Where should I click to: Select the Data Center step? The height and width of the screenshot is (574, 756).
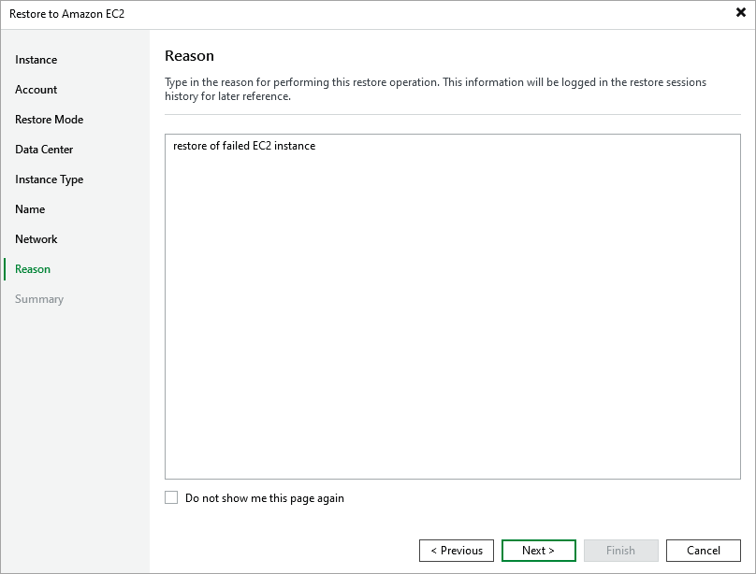pyautogui.click(x=42, y=150)
